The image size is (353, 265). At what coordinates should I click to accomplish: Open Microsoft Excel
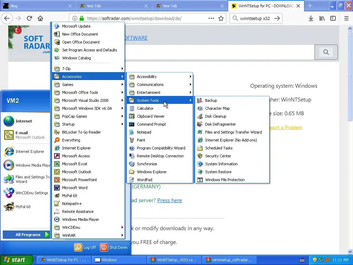pyautogui.click(x=88, y=164)
